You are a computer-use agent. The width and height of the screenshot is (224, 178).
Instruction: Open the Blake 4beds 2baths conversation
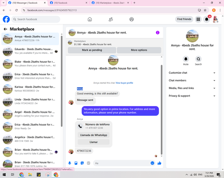click(x=30, y=64)
